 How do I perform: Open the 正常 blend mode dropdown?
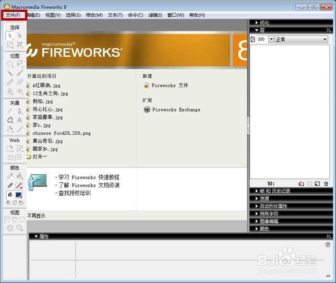[x=301, y=39]
